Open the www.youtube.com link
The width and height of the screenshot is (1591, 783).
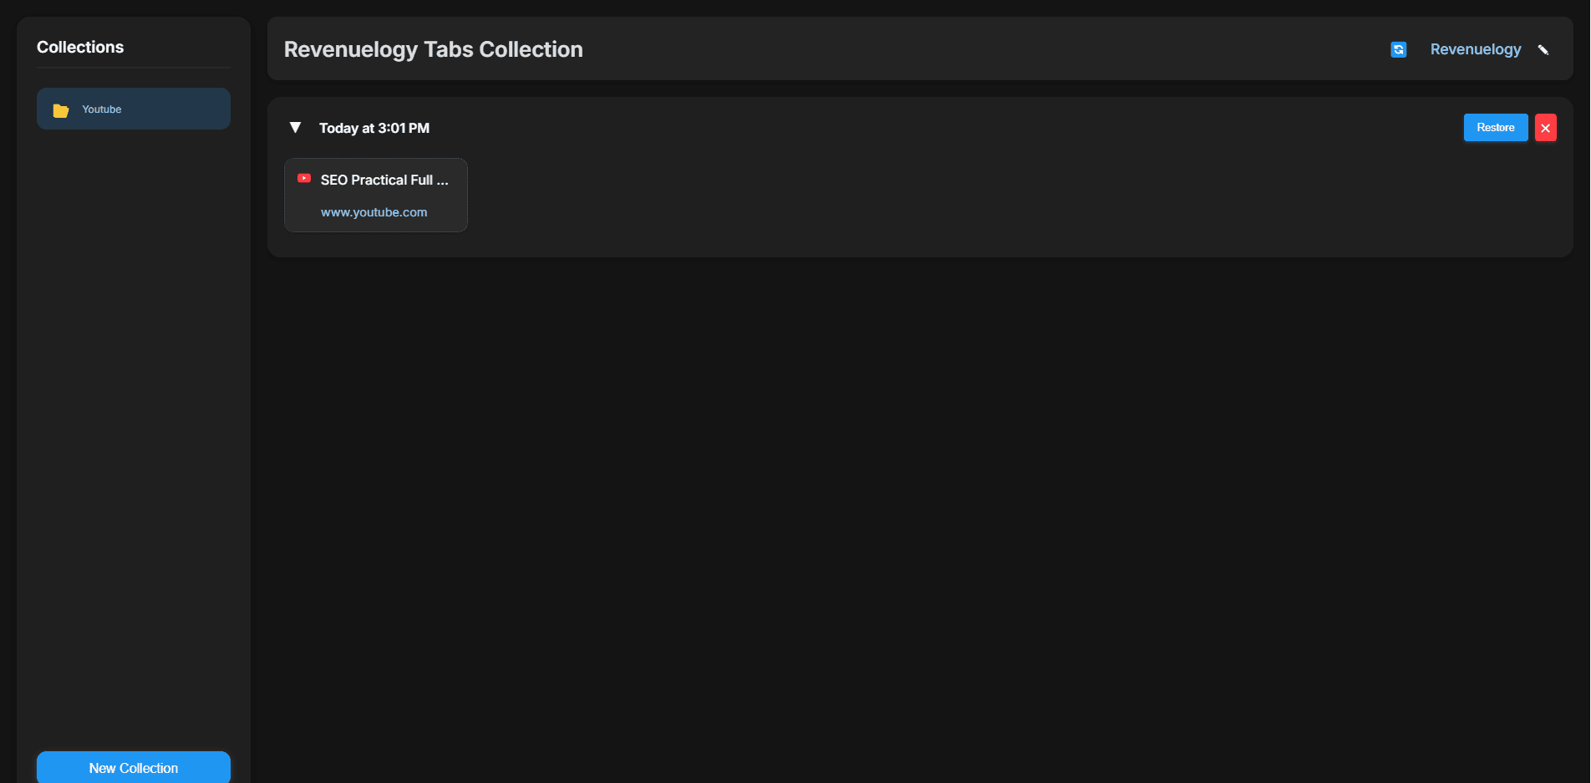point(374,212)
